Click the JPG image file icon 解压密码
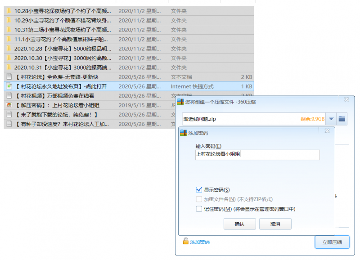The width and height of the screenshot is (360, 260). [9, 105]
